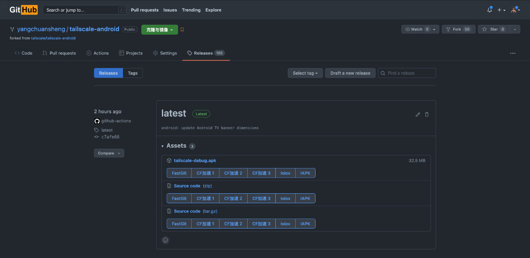Edit the latest release with pencil icon
The height and width of the screenshot is (258, 530).
[418, 114]
